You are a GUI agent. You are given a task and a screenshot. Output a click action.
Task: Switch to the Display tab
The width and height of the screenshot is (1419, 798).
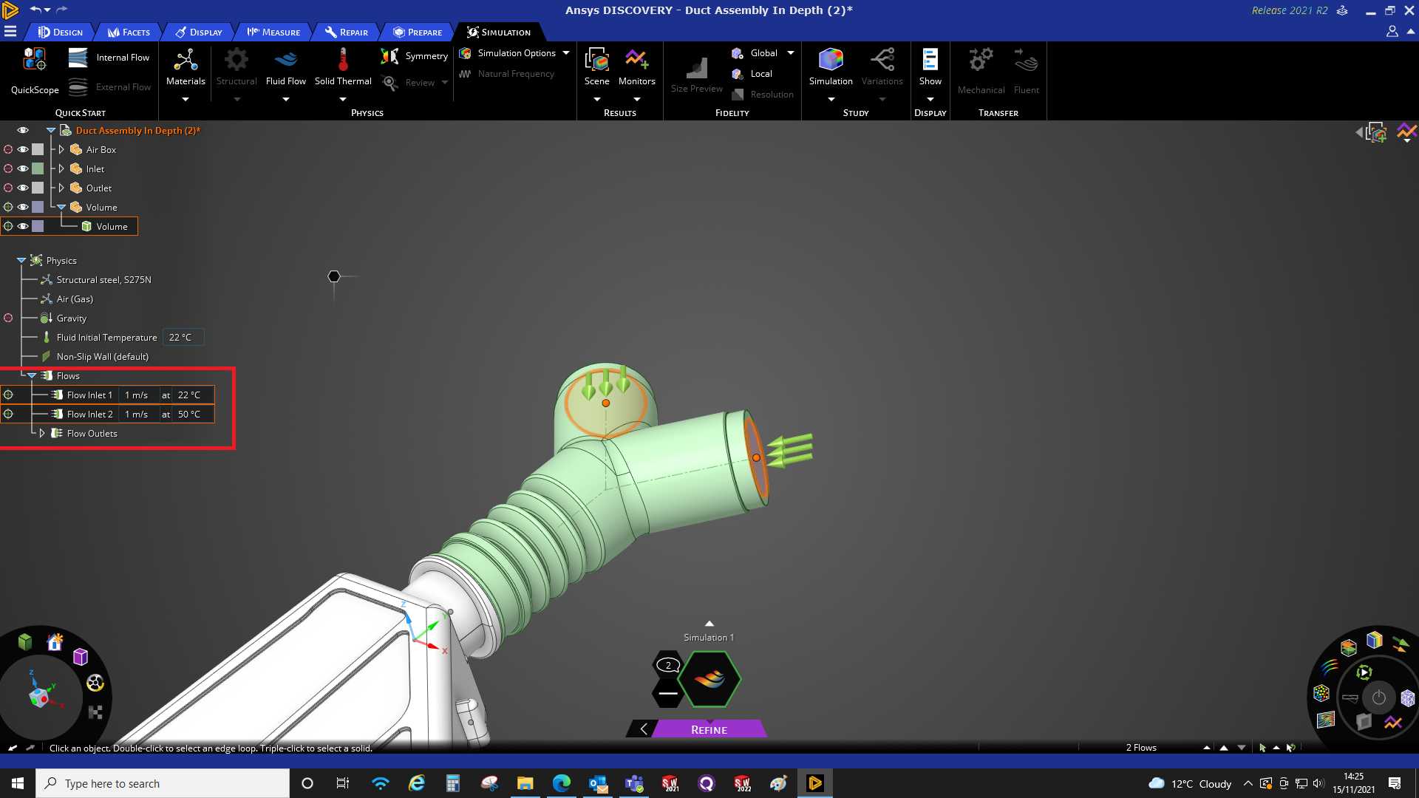click(199, 32)
